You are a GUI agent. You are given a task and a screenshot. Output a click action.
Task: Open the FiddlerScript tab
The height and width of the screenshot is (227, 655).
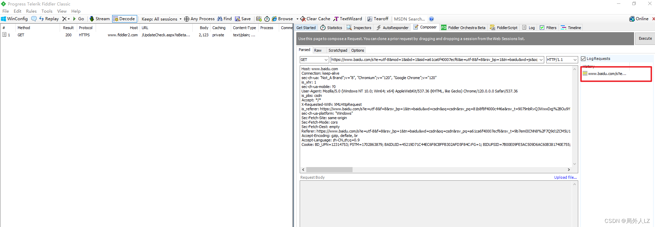pyautogui.click(x=504, y=28)
